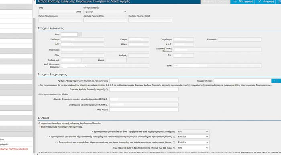Open the ΟΧΙ dropdown for the 800 euro allowance

193,148
